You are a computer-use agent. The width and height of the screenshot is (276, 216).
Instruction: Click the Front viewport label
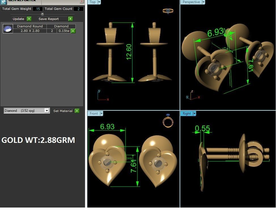pyautogui.click(x=94, y=114)
